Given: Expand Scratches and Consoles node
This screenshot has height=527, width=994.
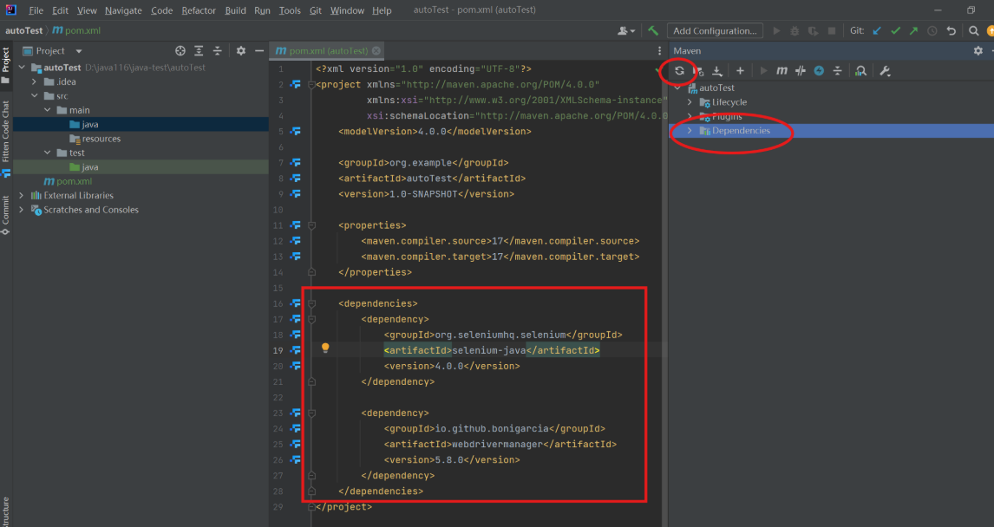Looking at the screenshot, I should click(x=22, y=210).
